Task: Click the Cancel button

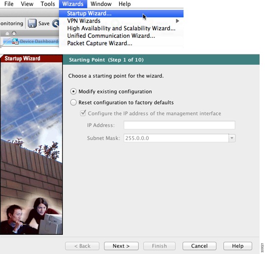Action: 199,246
